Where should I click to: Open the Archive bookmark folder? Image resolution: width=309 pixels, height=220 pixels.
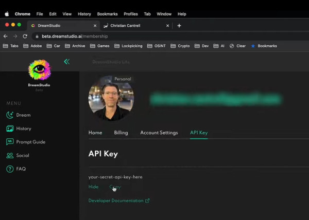tap(75, 46)
